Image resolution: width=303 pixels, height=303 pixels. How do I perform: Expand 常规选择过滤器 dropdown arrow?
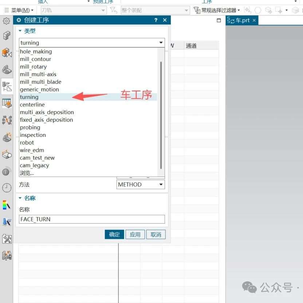click(239, 10)
